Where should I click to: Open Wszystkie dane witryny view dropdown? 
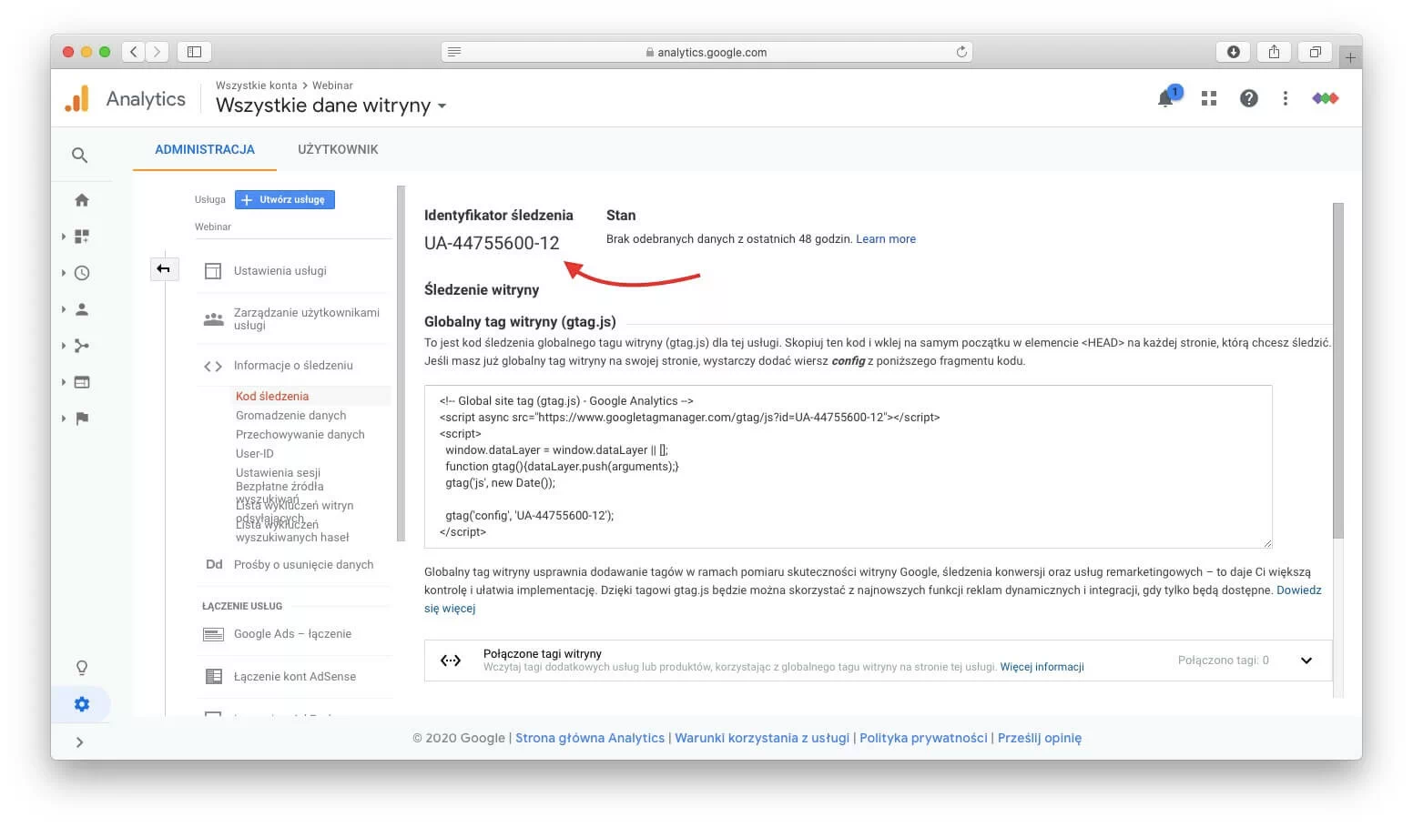tap(331, 106)
